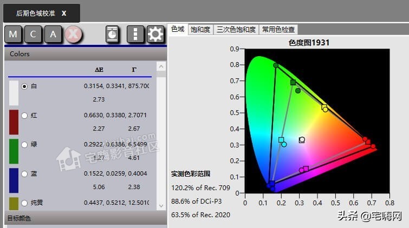The image size is (409, 228).
Task: Select the 纯黄 radio button
Action: (24, 203)
